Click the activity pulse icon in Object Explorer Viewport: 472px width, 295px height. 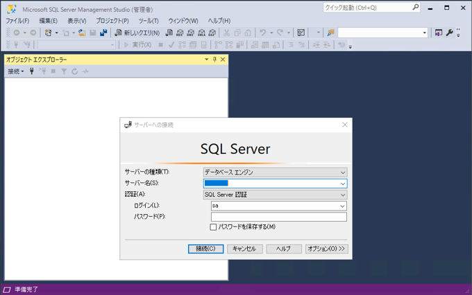point(85,71)
